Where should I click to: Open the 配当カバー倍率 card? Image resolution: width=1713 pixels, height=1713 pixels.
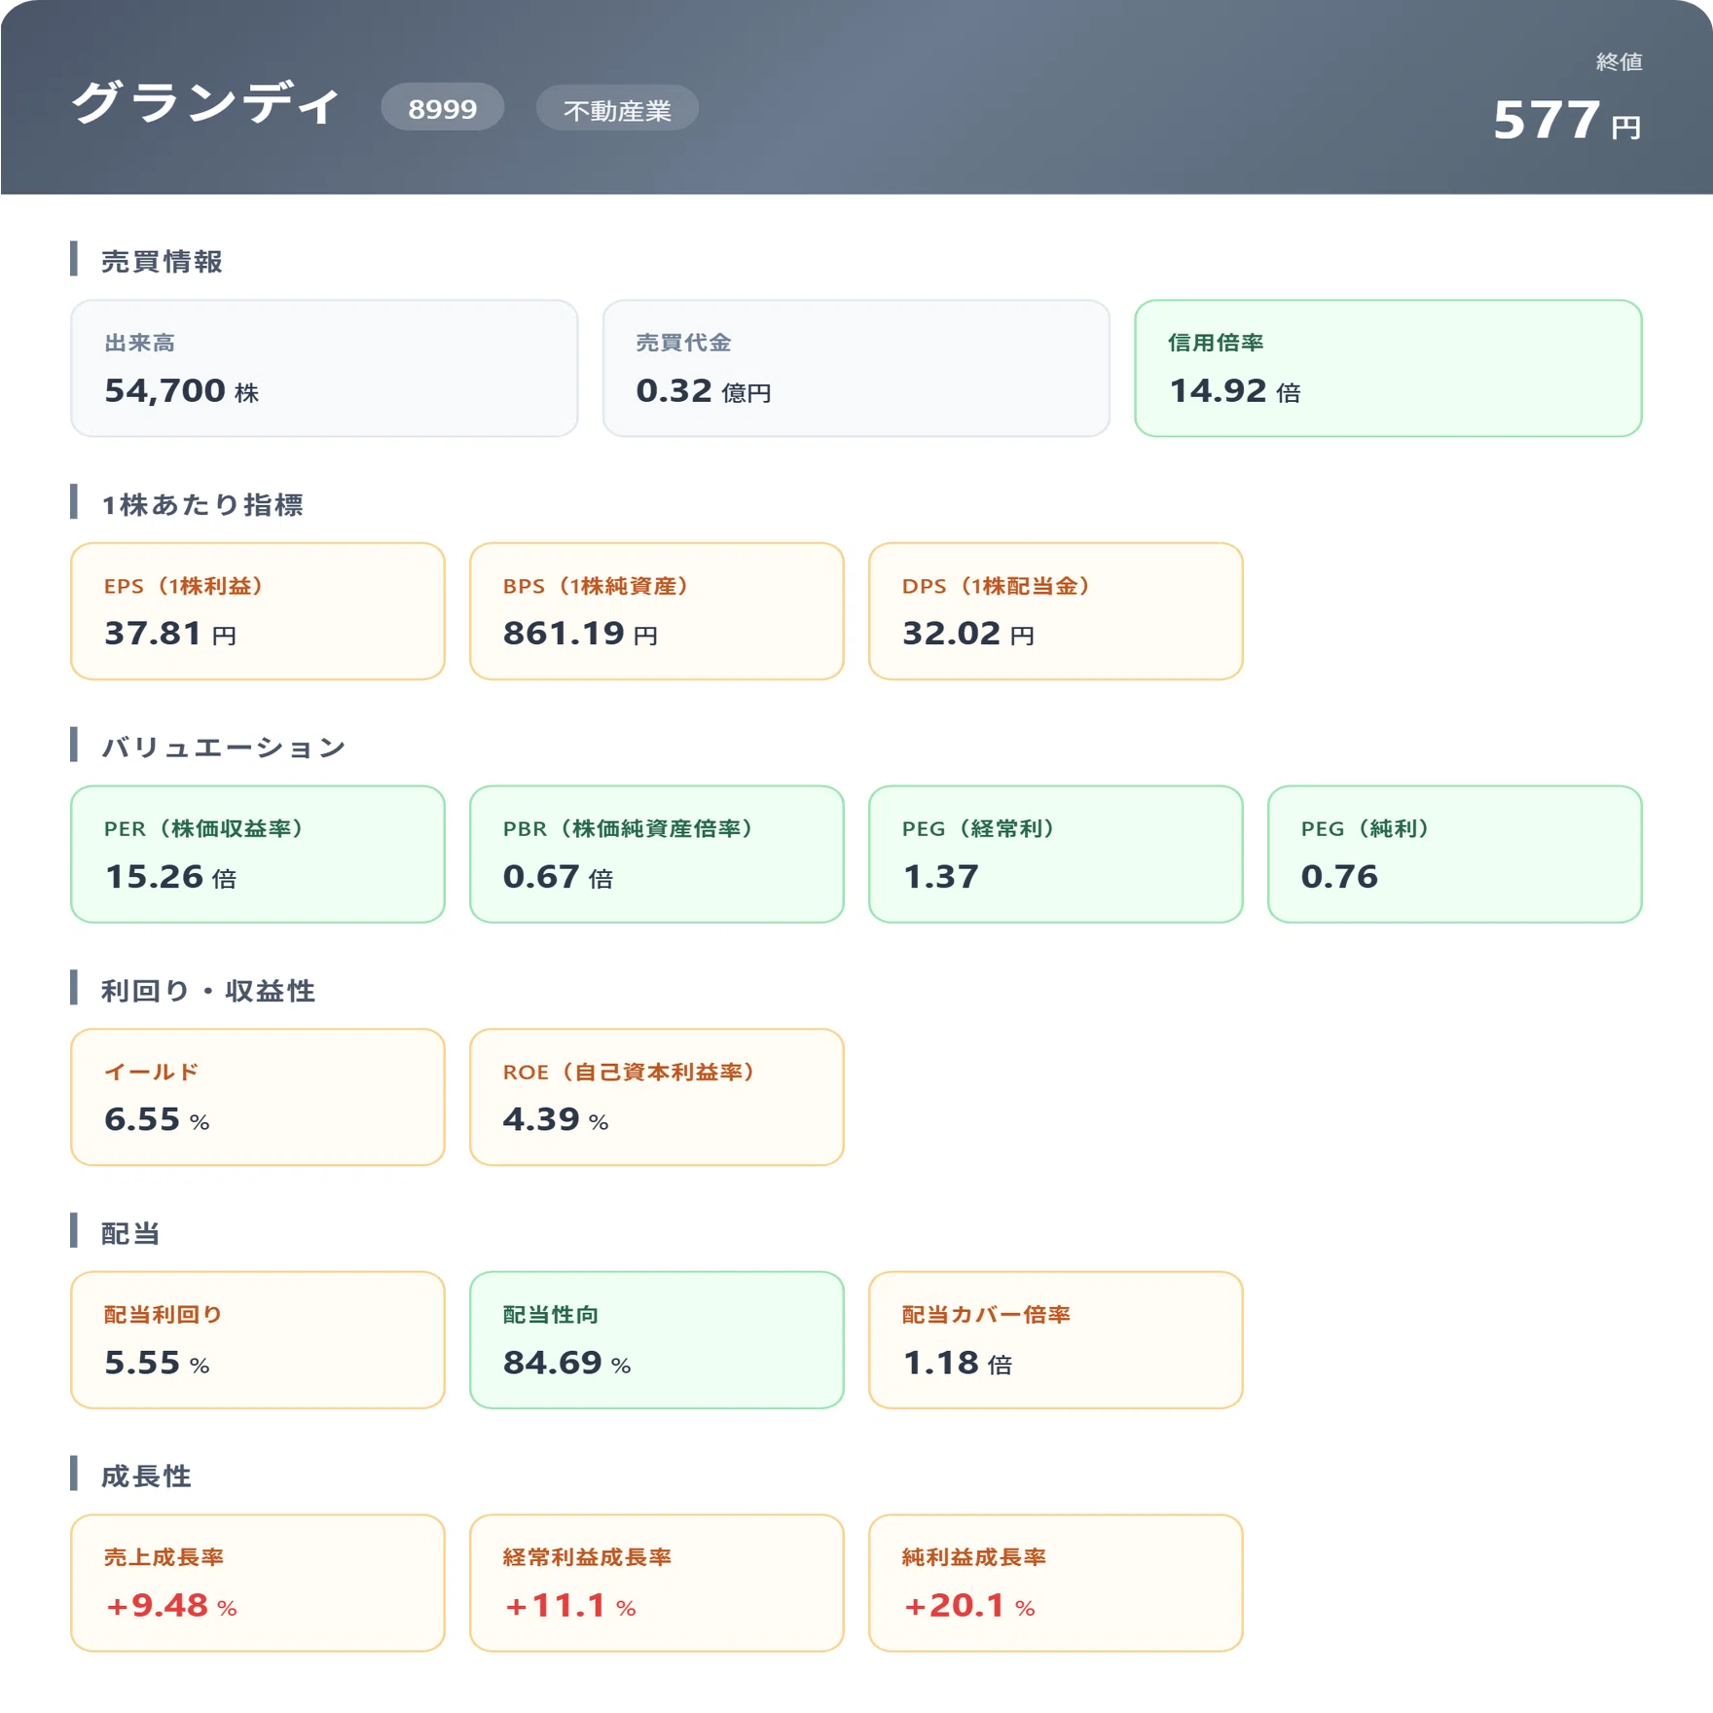coord(1056,1339)
